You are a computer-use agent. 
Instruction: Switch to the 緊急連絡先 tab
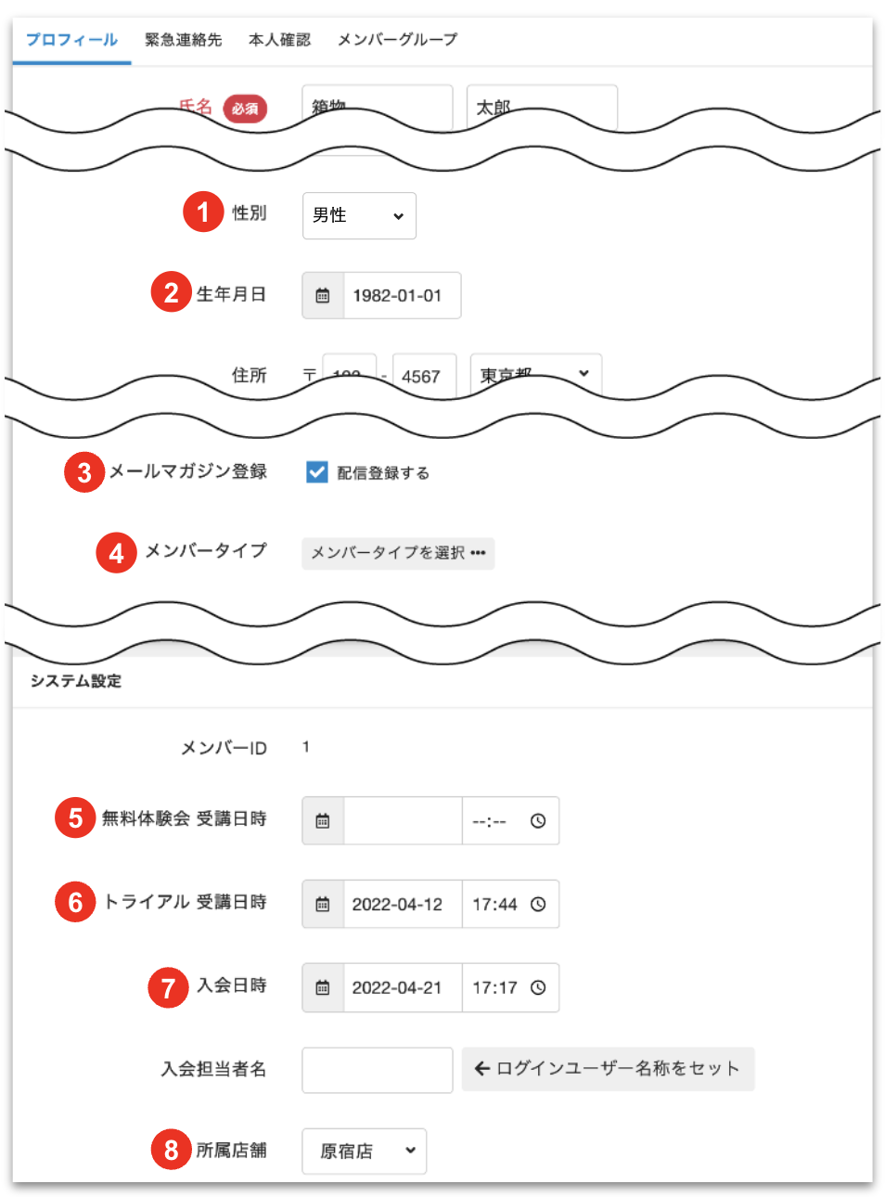pyautogui.click(x=184, y=40)
